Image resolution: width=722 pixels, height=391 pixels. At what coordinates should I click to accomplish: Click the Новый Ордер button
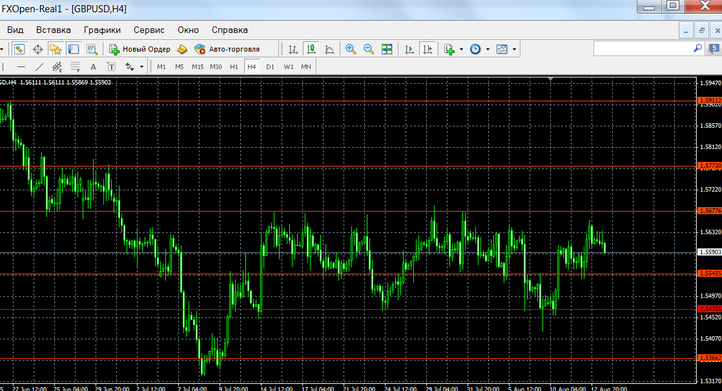(x=139, y=49)
